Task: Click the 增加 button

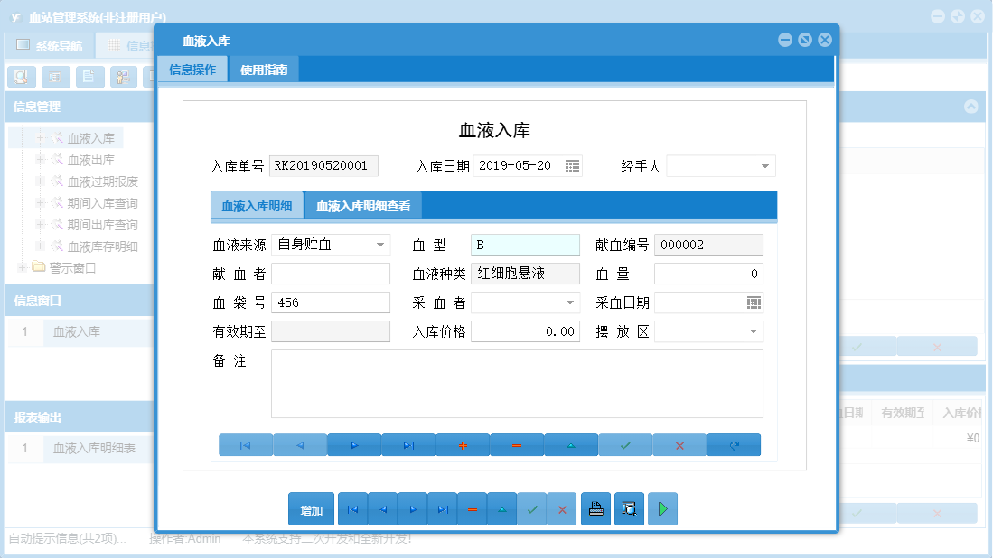Action: coord(310,508)
